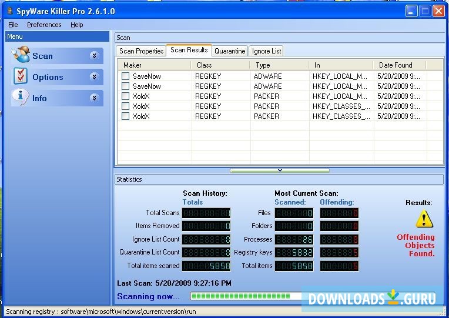Switch to the Scan Properties tab
This screenshot has width=449, height=318.
tap(141, 51)
